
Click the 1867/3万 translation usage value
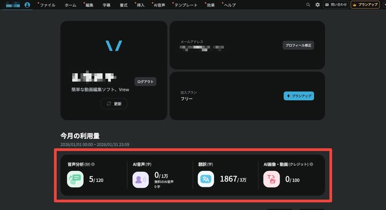[233, 179]
